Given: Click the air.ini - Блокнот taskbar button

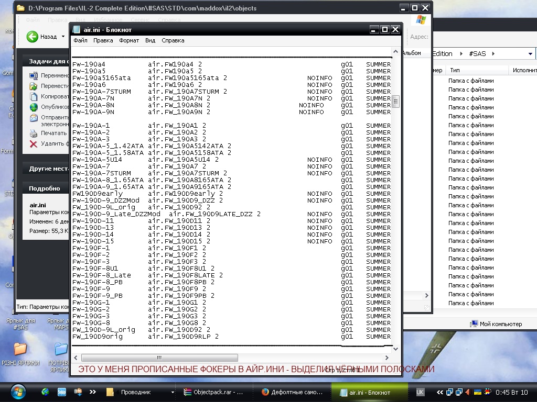Looking at the screenshot, I should point(369,393).
